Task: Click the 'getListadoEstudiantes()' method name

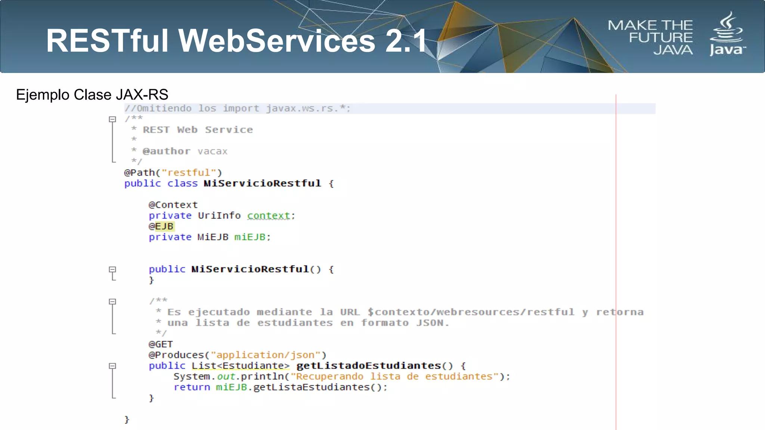Action: tap(375, 366)
